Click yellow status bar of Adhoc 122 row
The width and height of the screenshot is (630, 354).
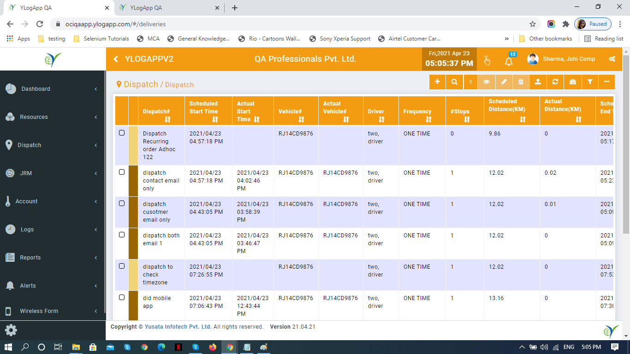133,146
